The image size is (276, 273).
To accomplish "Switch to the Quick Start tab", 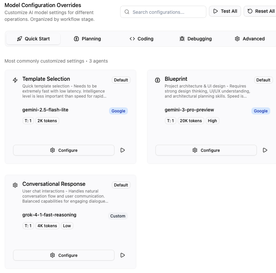I will tap(33, 39).
